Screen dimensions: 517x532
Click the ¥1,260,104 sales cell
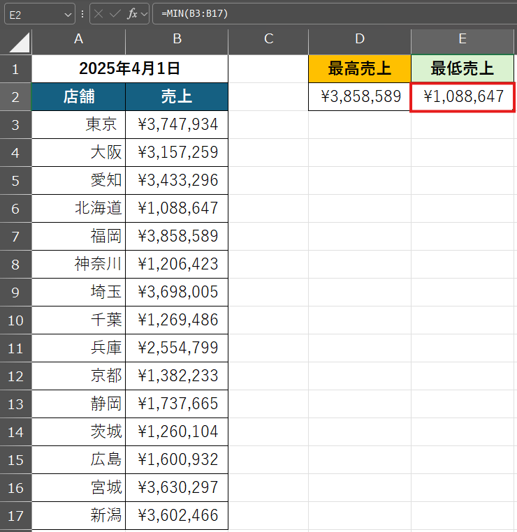(x=177, y=432)
